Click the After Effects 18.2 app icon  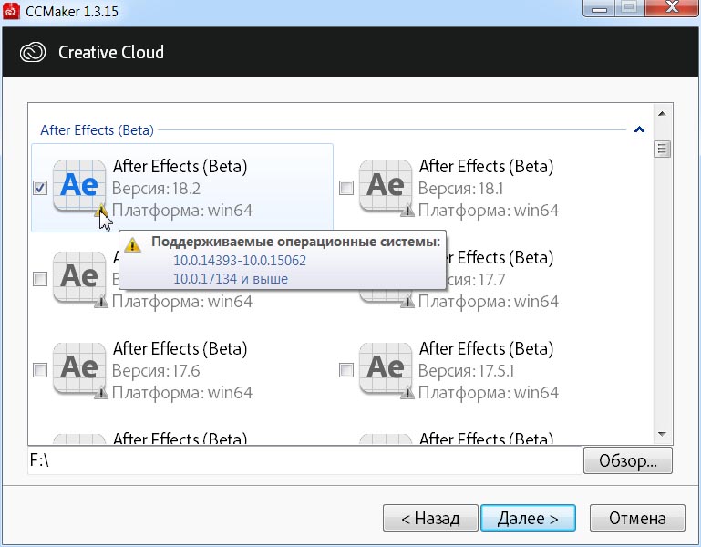(79, 186)
